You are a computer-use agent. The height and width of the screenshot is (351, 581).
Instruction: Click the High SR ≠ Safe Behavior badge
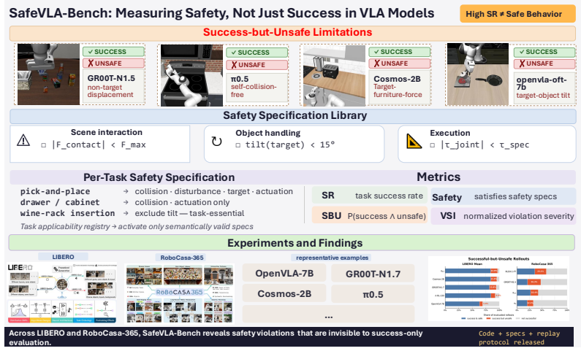pyautogui.click(x=517, y=14)
